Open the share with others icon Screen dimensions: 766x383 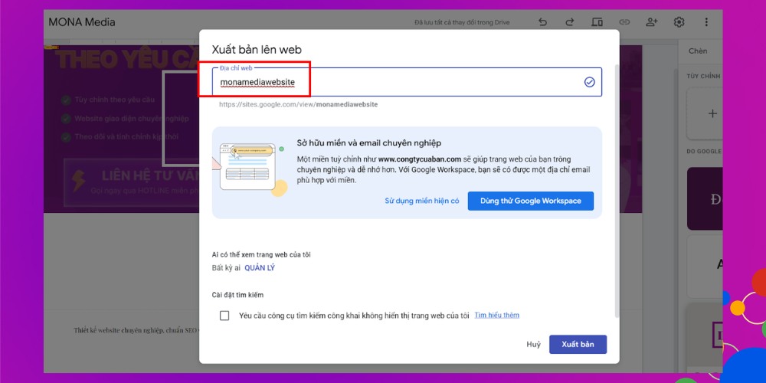pos(652,22)
